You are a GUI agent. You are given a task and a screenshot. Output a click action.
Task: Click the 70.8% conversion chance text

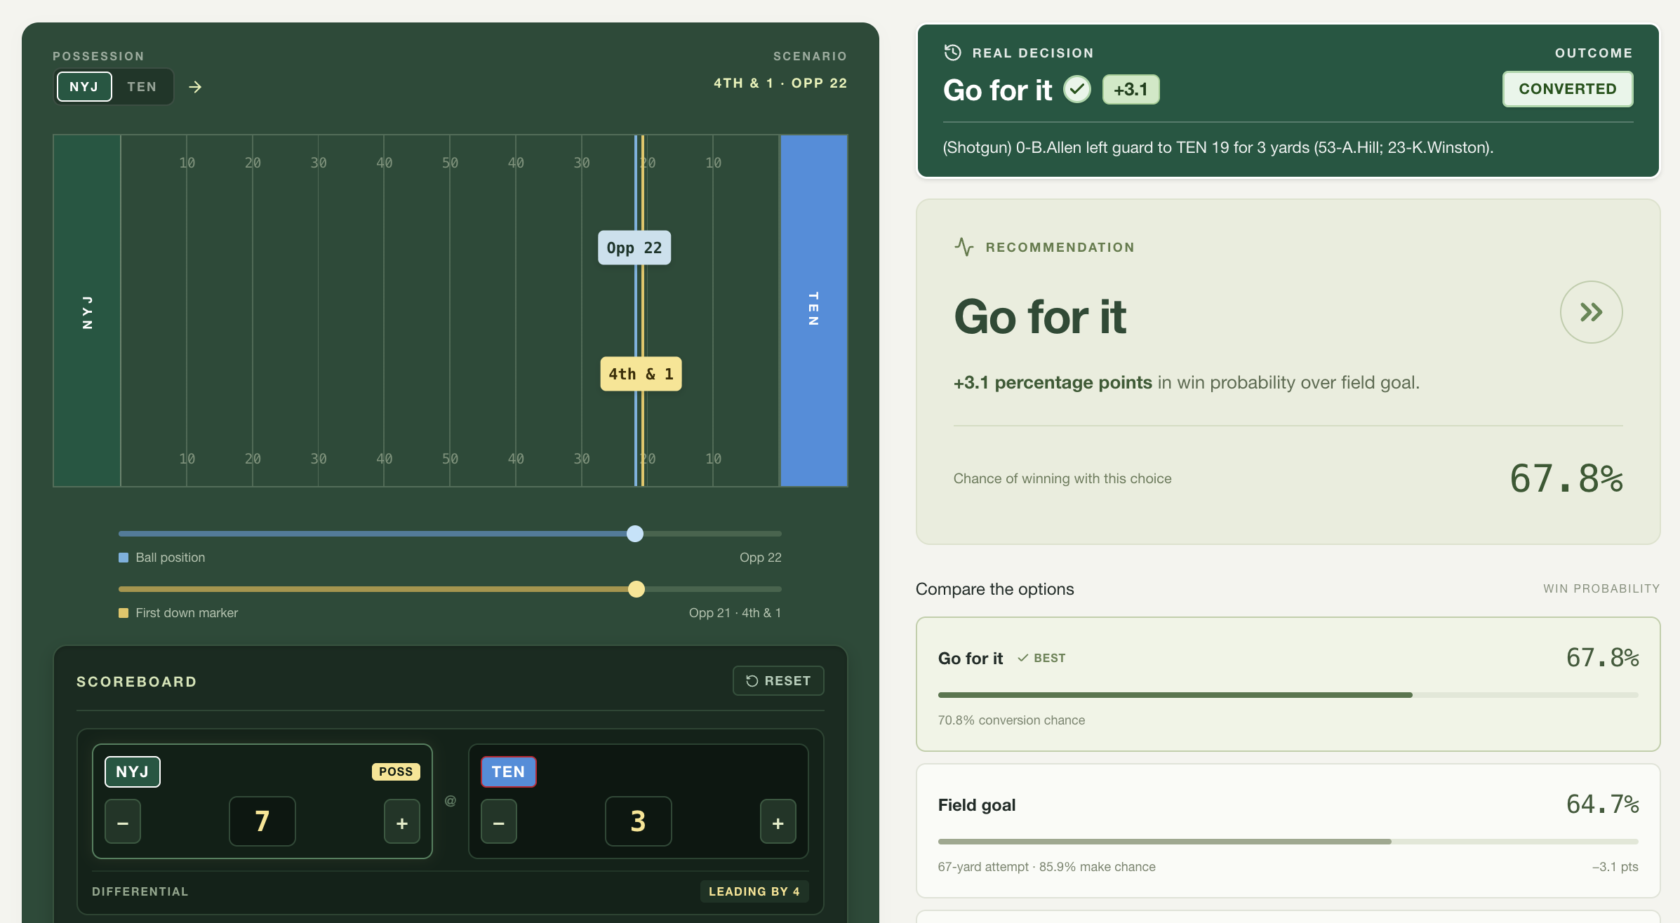point(1011,720)
